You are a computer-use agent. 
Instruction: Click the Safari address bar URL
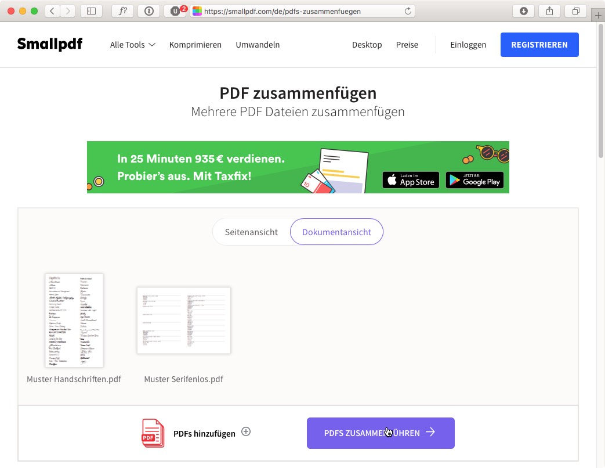point(282,11)
